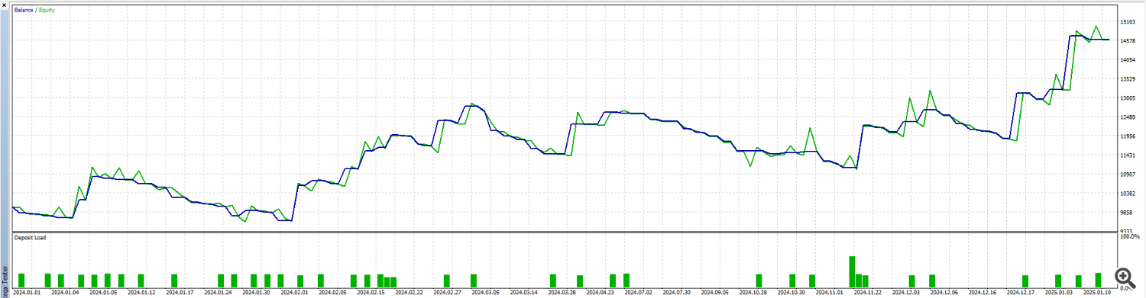Click the 2024.02.01 date label

295,292
